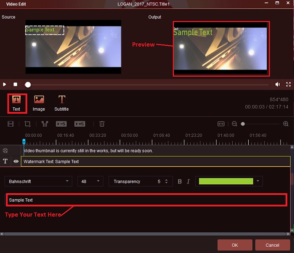Click the 00:16:40 timeline ruler mark

point(66,135)
